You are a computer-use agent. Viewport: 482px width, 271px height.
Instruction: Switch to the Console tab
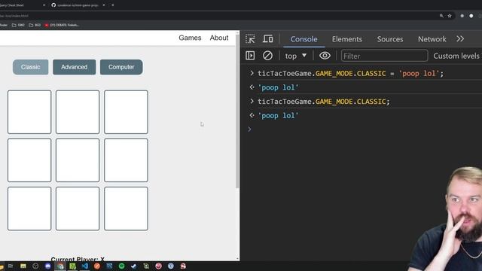tap(304, 39)
